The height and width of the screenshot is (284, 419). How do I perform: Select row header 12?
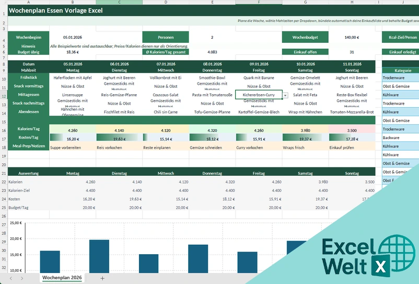(4, 96)
